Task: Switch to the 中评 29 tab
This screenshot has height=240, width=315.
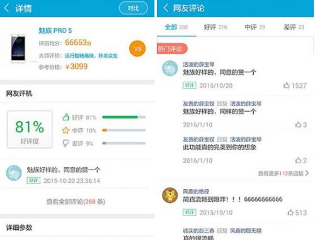Action: (255, 27)
